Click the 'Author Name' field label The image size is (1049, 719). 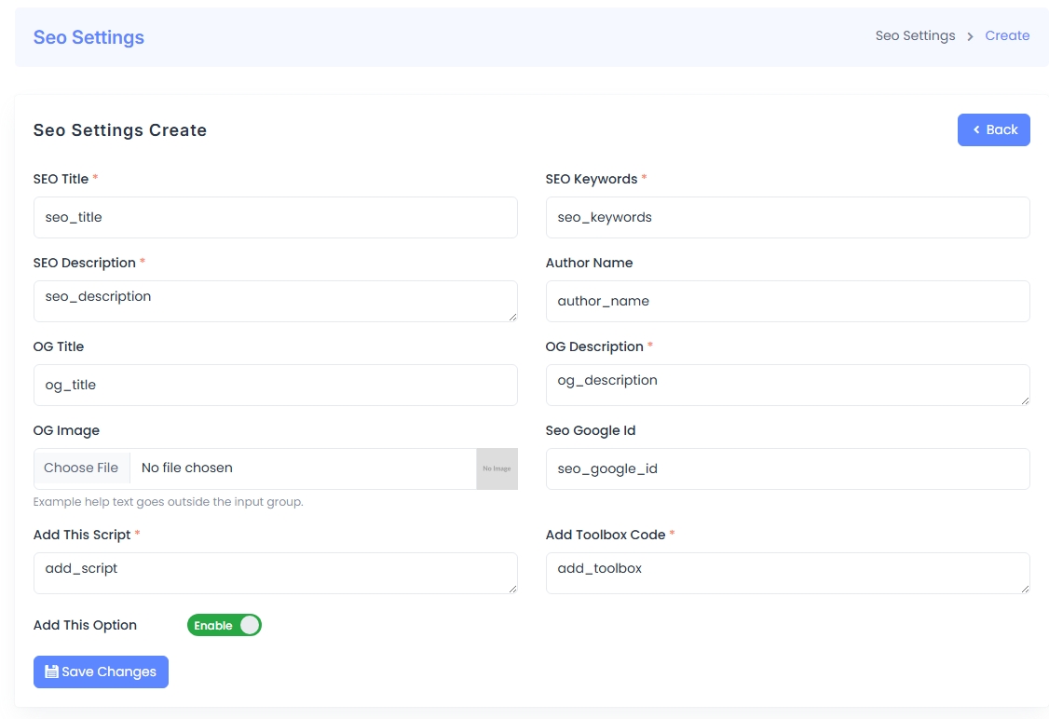click(x=590, y=263)
